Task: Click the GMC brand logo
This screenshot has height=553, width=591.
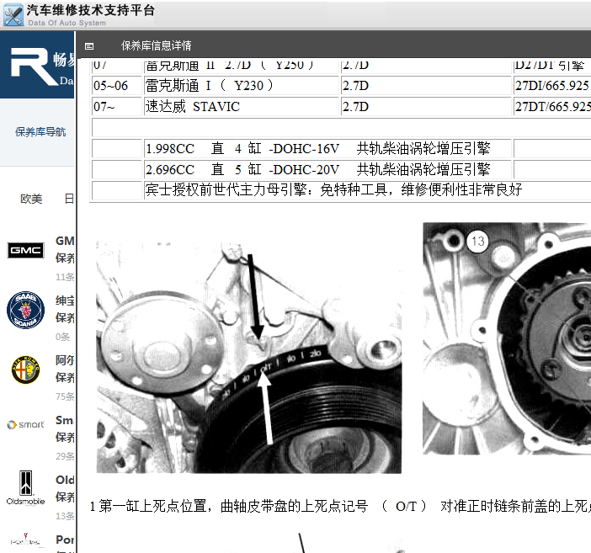Action: (x=25, y=250)
